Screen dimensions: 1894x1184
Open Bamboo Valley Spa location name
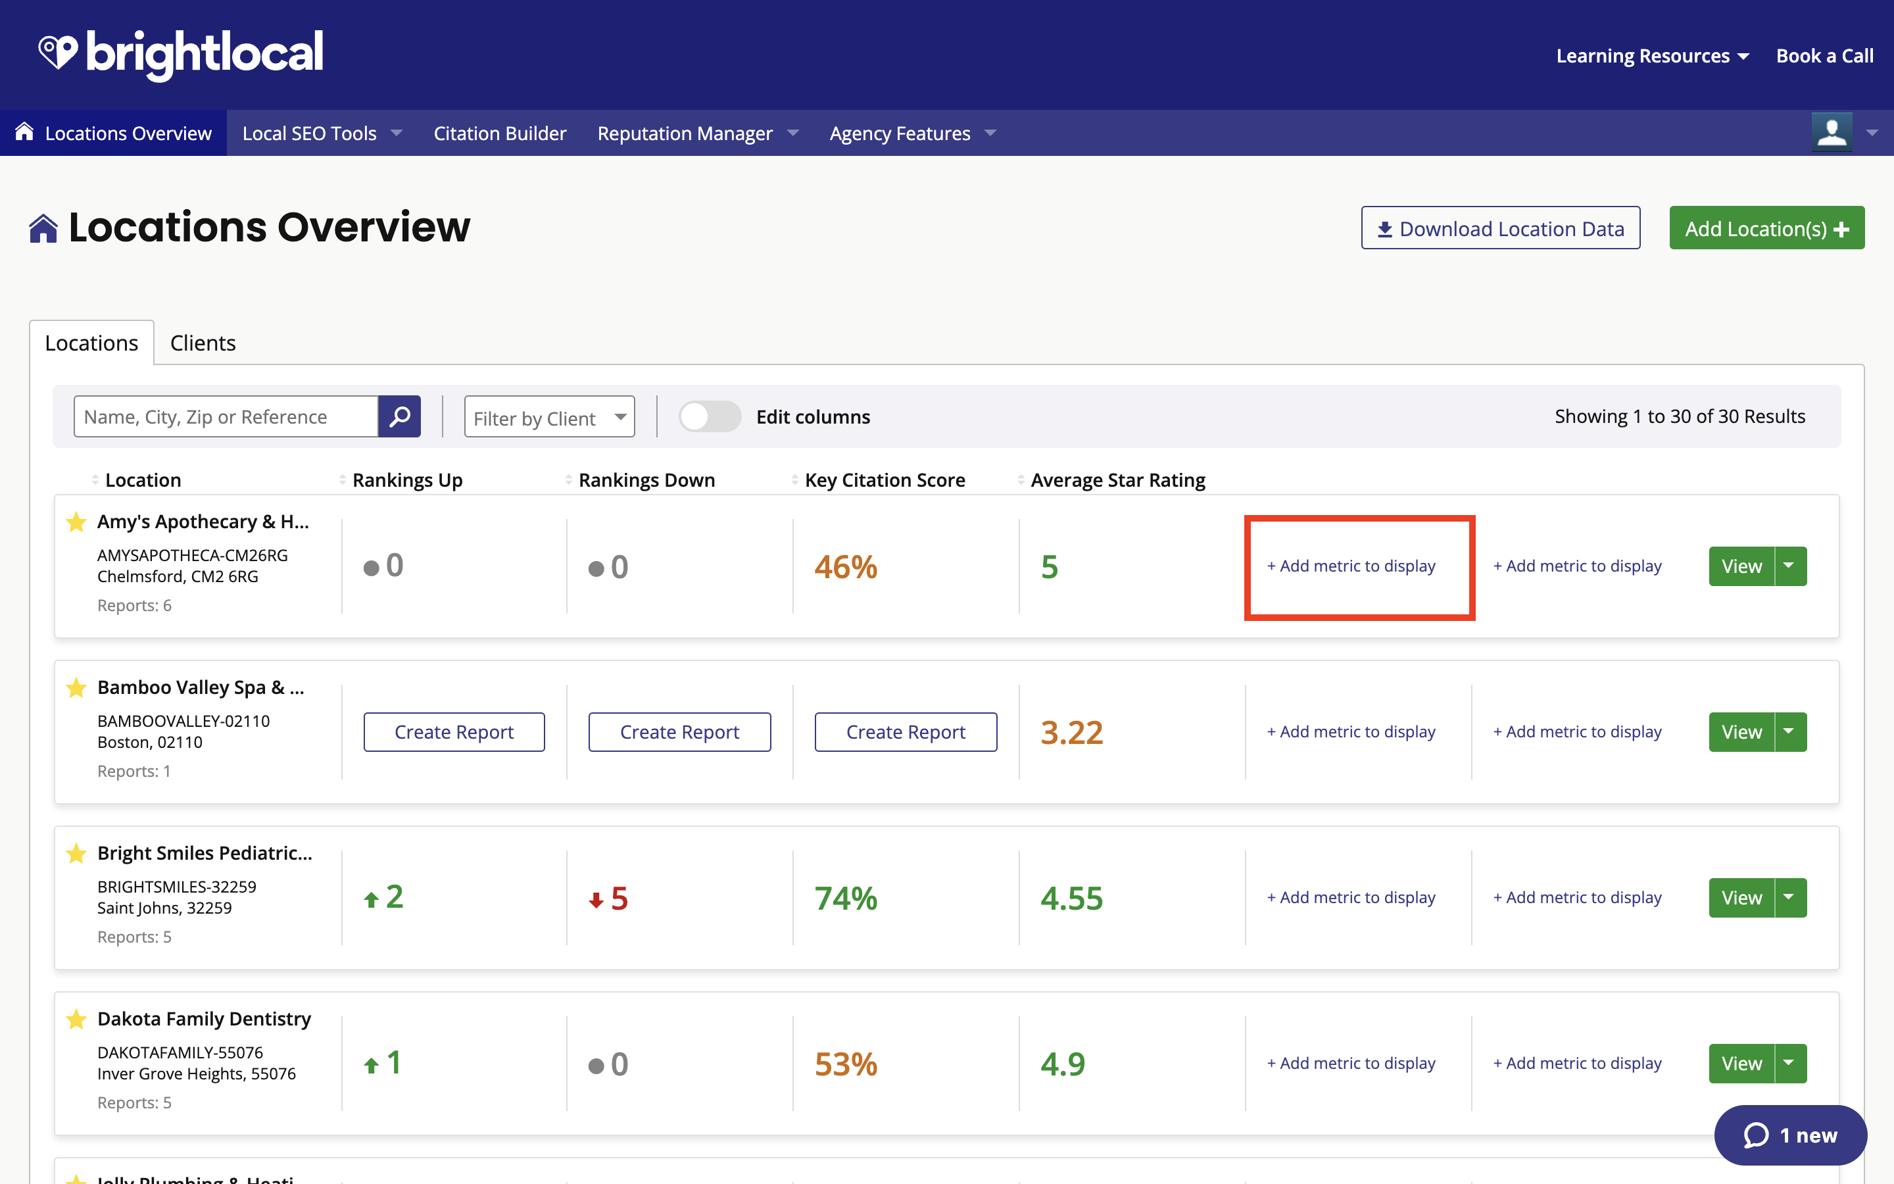pyautogui.click(x=201, y=687)
